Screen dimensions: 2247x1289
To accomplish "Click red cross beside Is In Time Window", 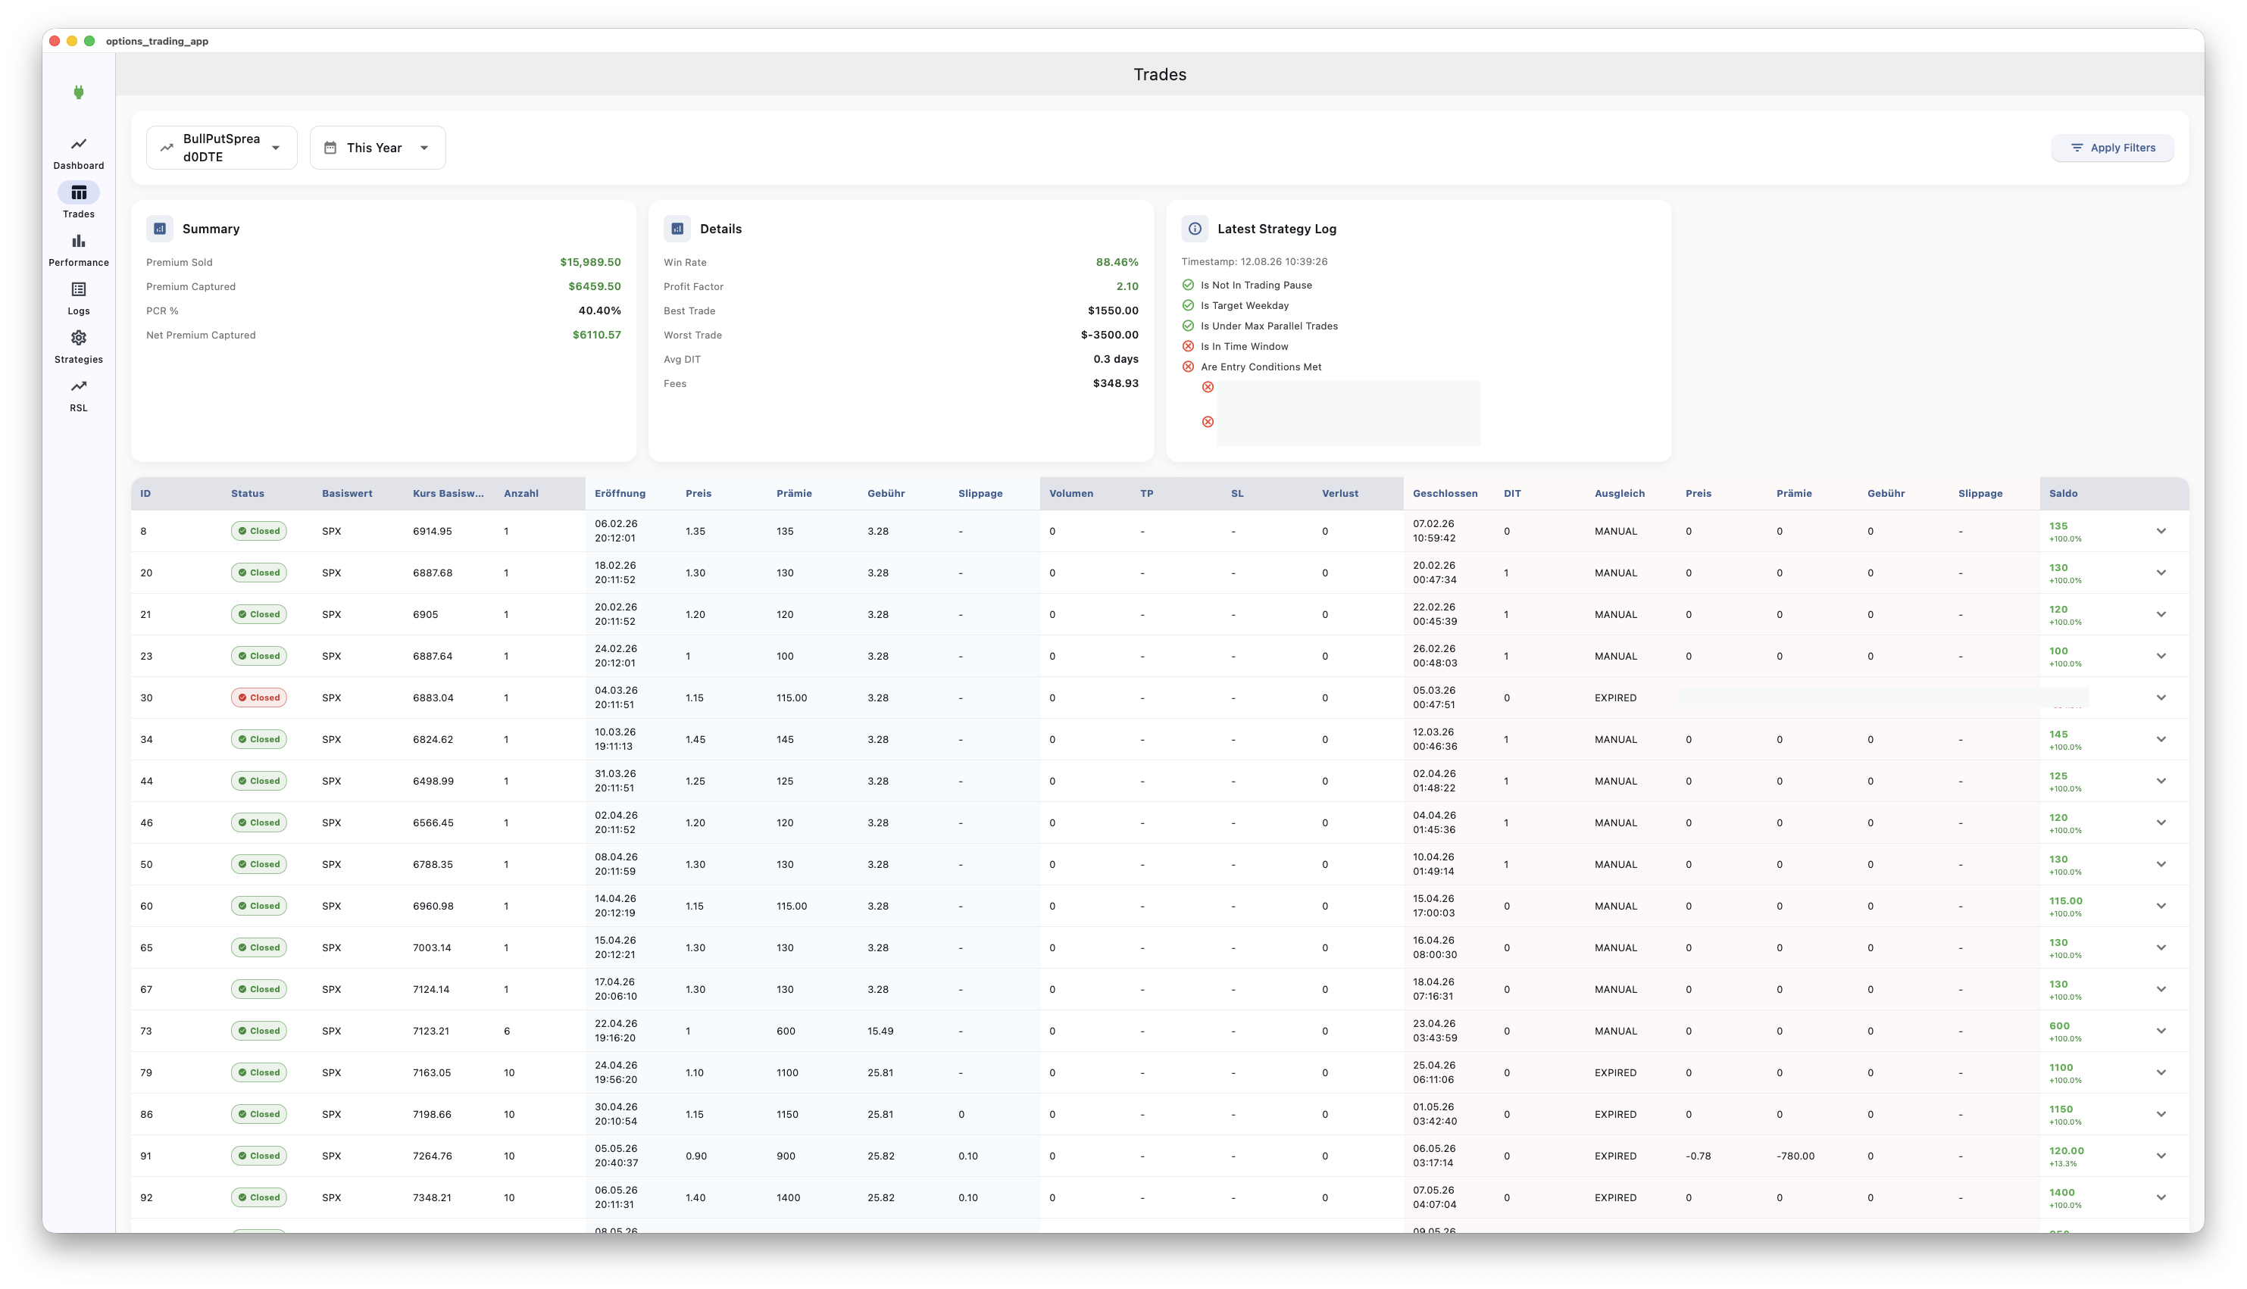I will [1188, 346].
